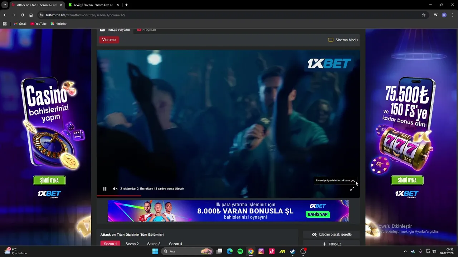Image resolution: width=458 pixels, height=257 pixels.
Task: Enter fullscreen via the player's expand icon
Action: coord(352,188)
